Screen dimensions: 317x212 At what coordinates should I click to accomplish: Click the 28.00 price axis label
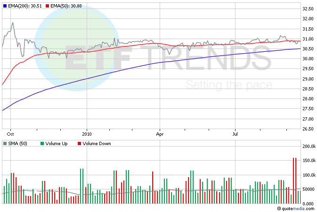click(308, 99)
